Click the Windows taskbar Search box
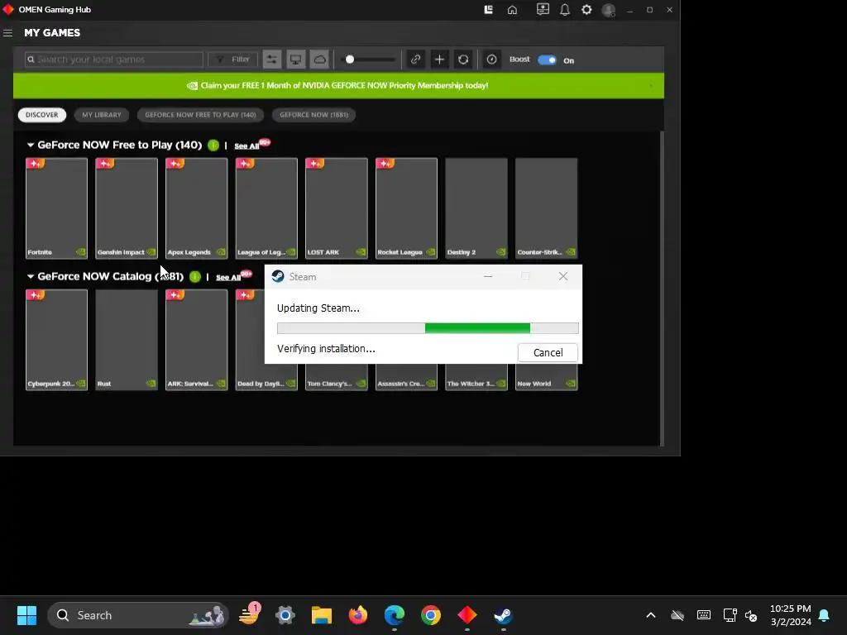This screenshot has width=847, height=635. point(138,615)
